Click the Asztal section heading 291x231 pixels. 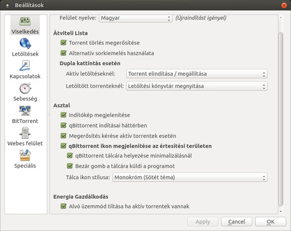click(x=62, y=105)
